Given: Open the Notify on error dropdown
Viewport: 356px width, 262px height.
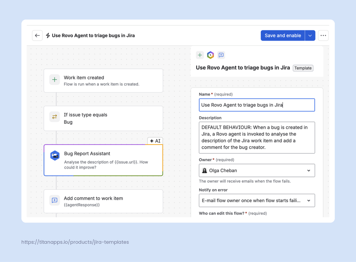Looking at the screenshot, I should (257, 200).
